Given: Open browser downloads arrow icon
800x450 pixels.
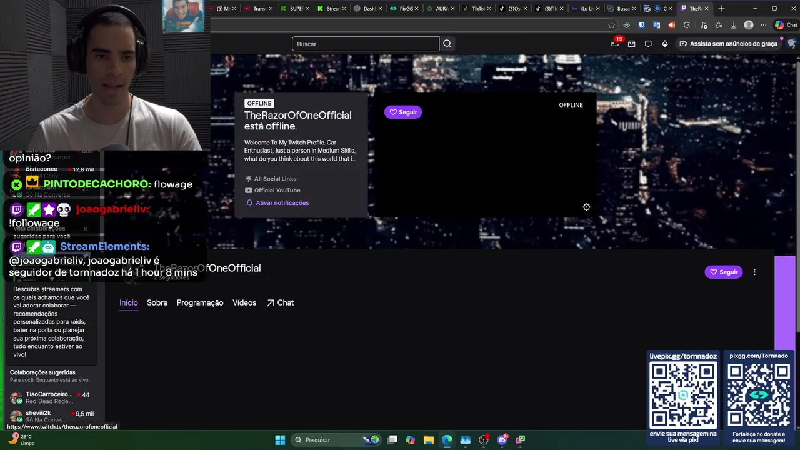Looking at the screenshot, I should coord(733,25).
